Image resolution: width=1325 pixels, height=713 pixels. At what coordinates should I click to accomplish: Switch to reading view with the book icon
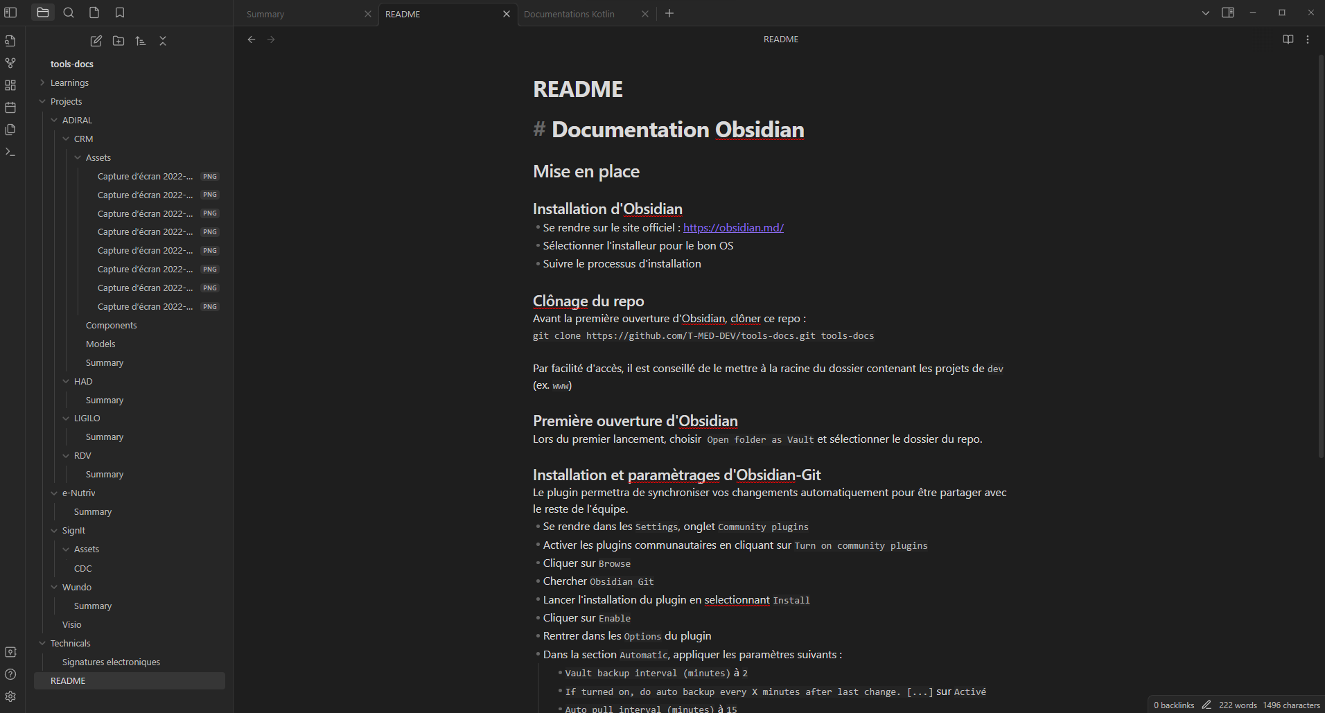1288,39
